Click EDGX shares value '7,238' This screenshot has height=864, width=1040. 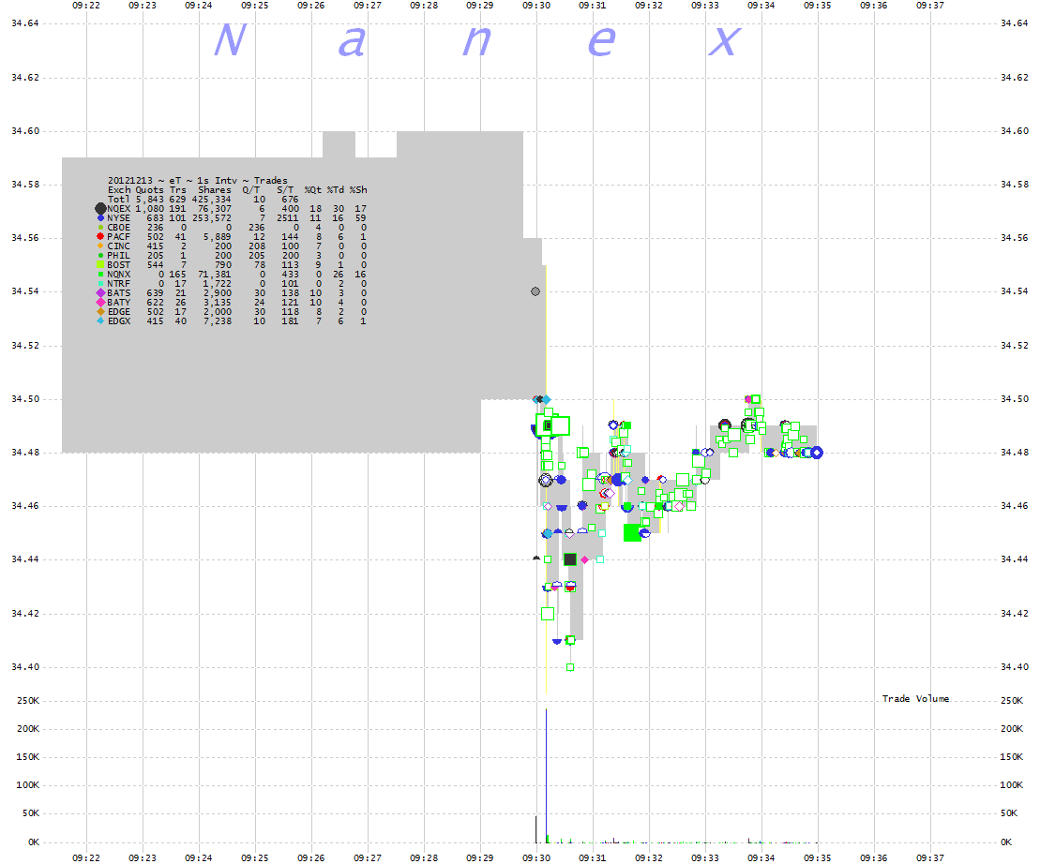(x=217, y=320)
